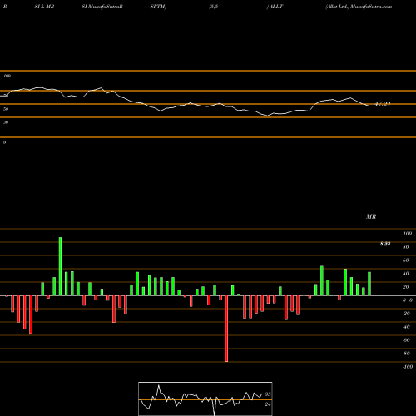
Task: Click the MR axis label 20
Action: coord(406,287)
